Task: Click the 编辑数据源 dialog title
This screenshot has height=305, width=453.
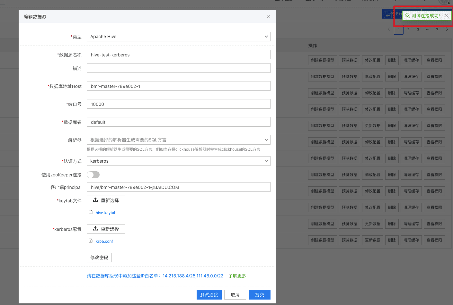Action: point(35,17)
